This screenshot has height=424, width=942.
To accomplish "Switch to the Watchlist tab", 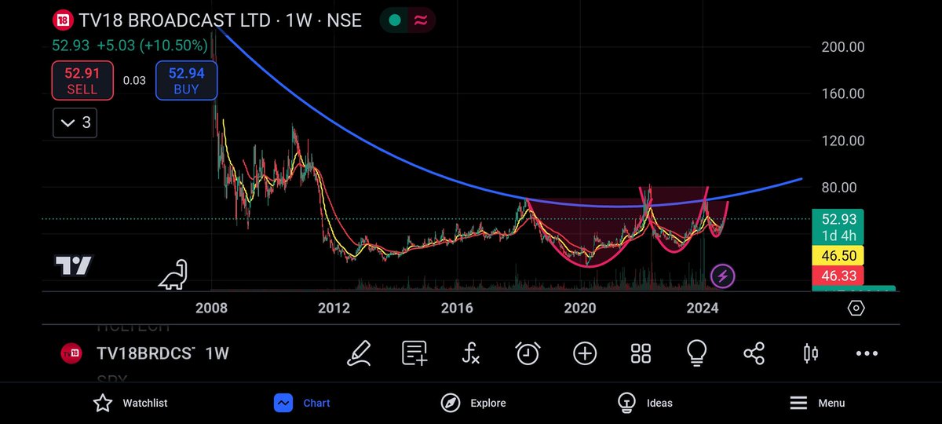I will coord(130,403).
